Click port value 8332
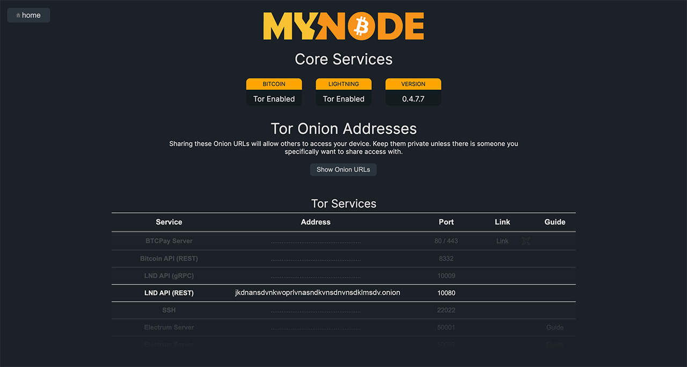The image size is (687, 367). pos(446,258)
